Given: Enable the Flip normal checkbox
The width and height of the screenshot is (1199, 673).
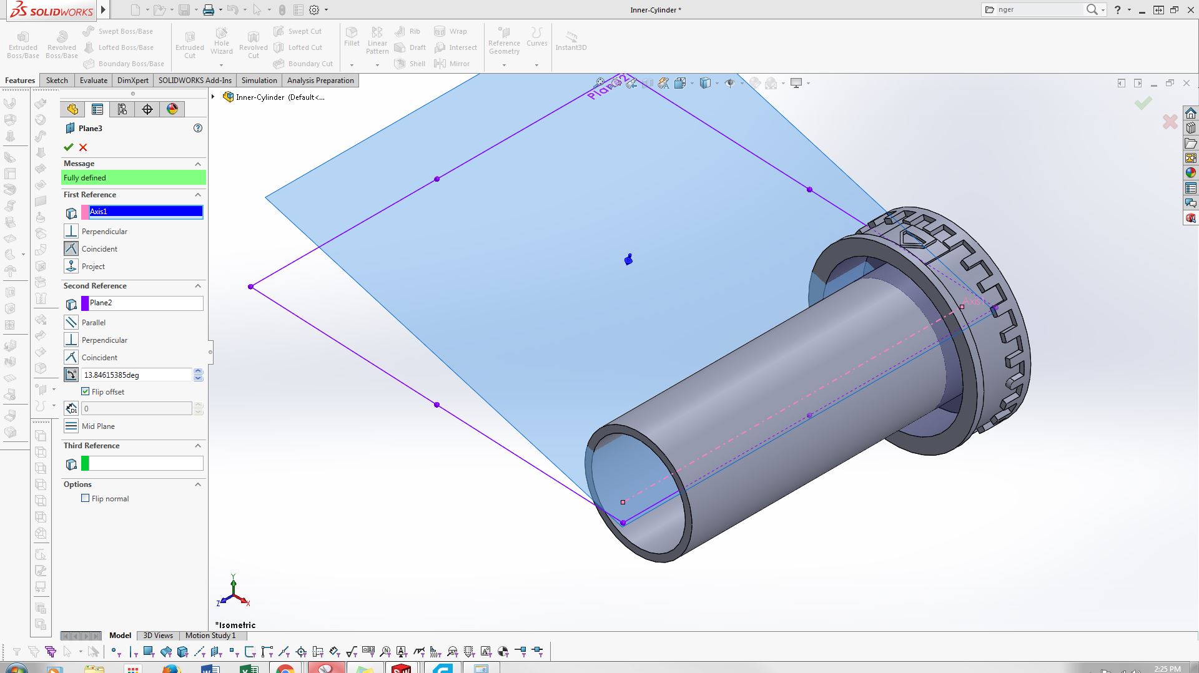Looking at the screenshot, I should tap(86, 498).
